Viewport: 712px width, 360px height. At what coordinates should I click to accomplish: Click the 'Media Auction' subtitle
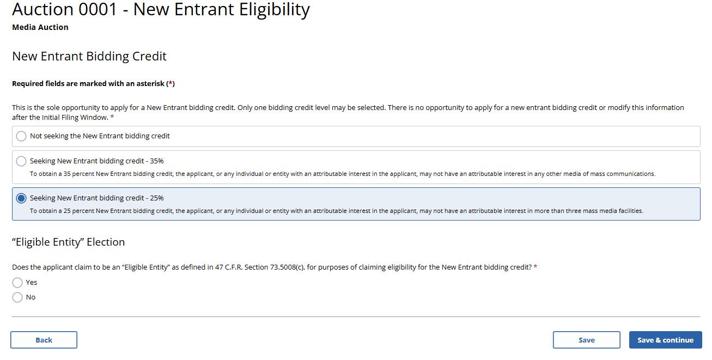40,27
